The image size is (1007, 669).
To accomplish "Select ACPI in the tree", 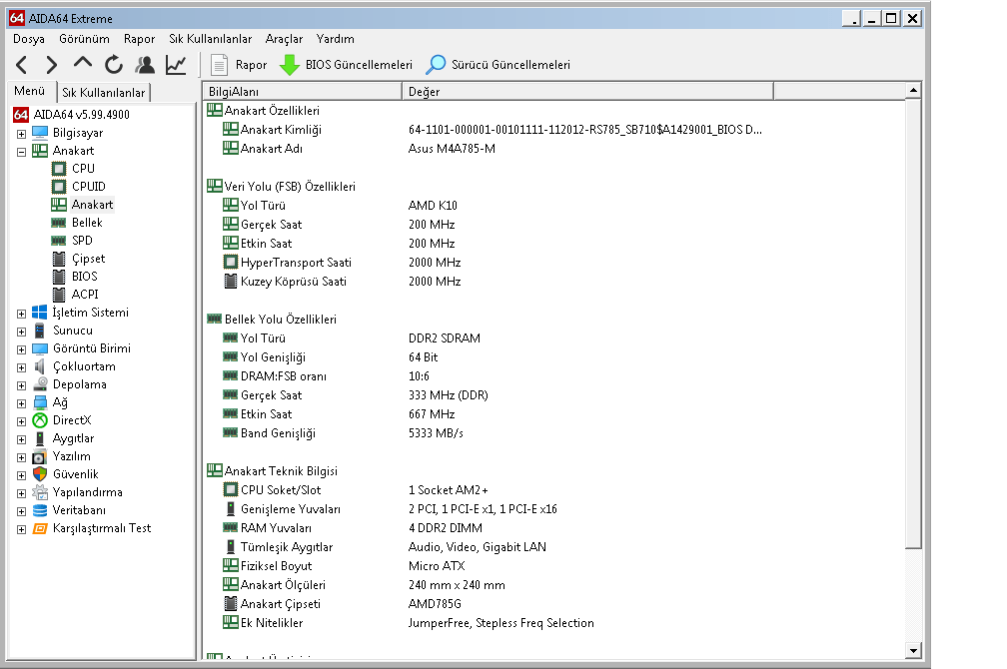I will (x=85, y=294).
